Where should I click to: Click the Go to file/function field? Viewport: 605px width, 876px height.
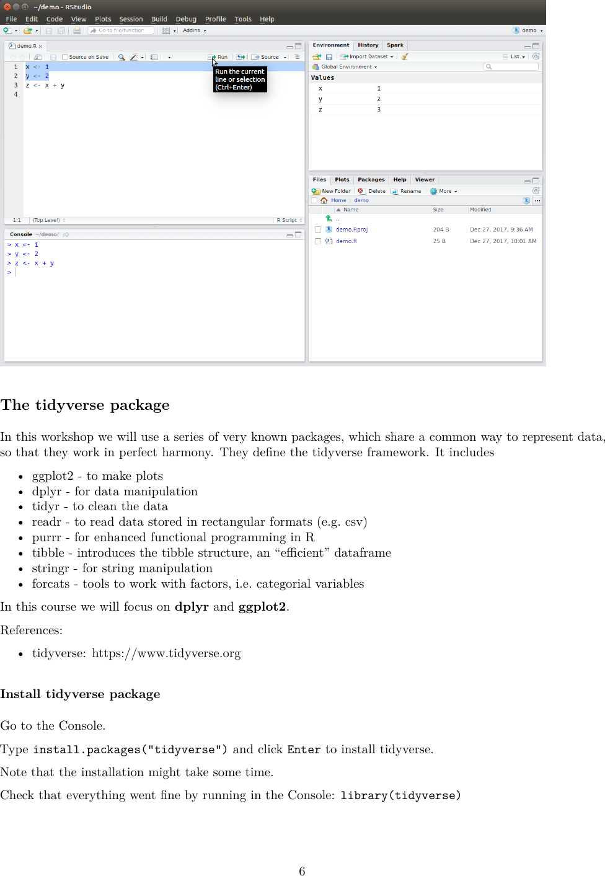coord(121,30)
